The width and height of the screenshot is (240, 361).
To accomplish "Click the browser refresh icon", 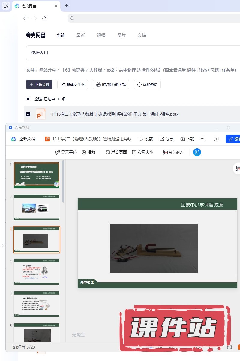I will [x=44, y=18].
